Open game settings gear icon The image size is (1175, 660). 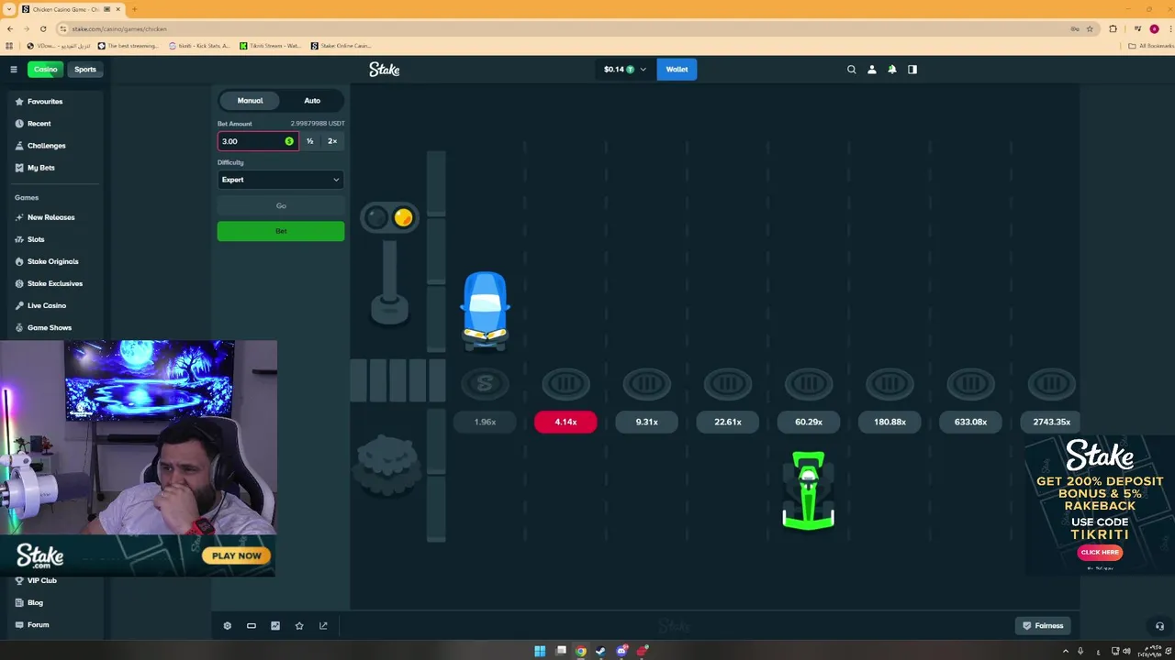coord(228,626)
